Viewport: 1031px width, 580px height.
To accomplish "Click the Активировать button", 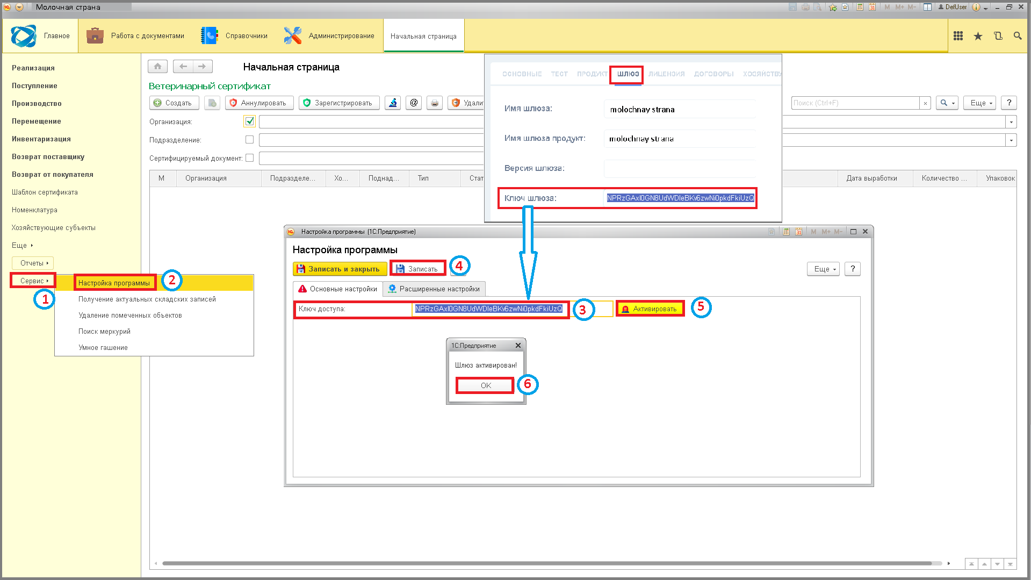I will point(650,309).
